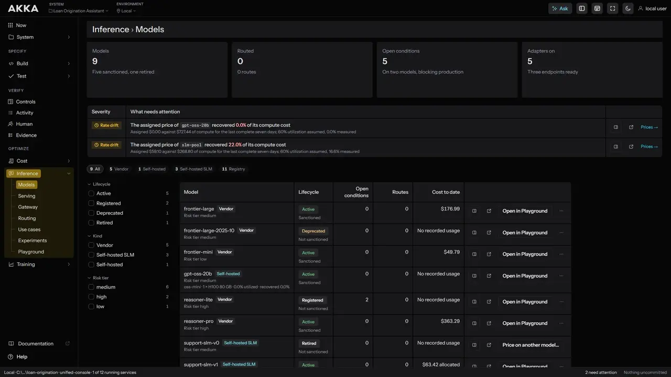The height and width of the screenshot is (377, 671).
Task: Toggle dark mode moon icon
Action: [x=627, y=8]
